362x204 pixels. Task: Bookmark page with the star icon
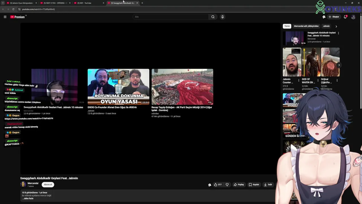pos(329,9)
